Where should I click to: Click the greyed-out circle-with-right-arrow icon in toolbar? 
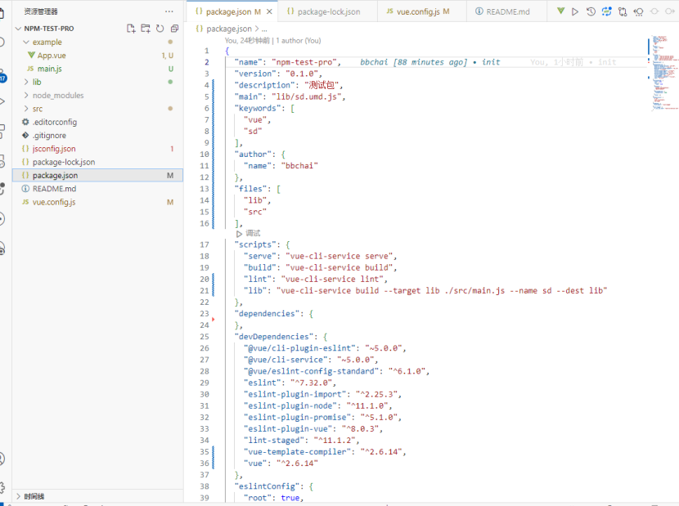click(x=670, y=11)
